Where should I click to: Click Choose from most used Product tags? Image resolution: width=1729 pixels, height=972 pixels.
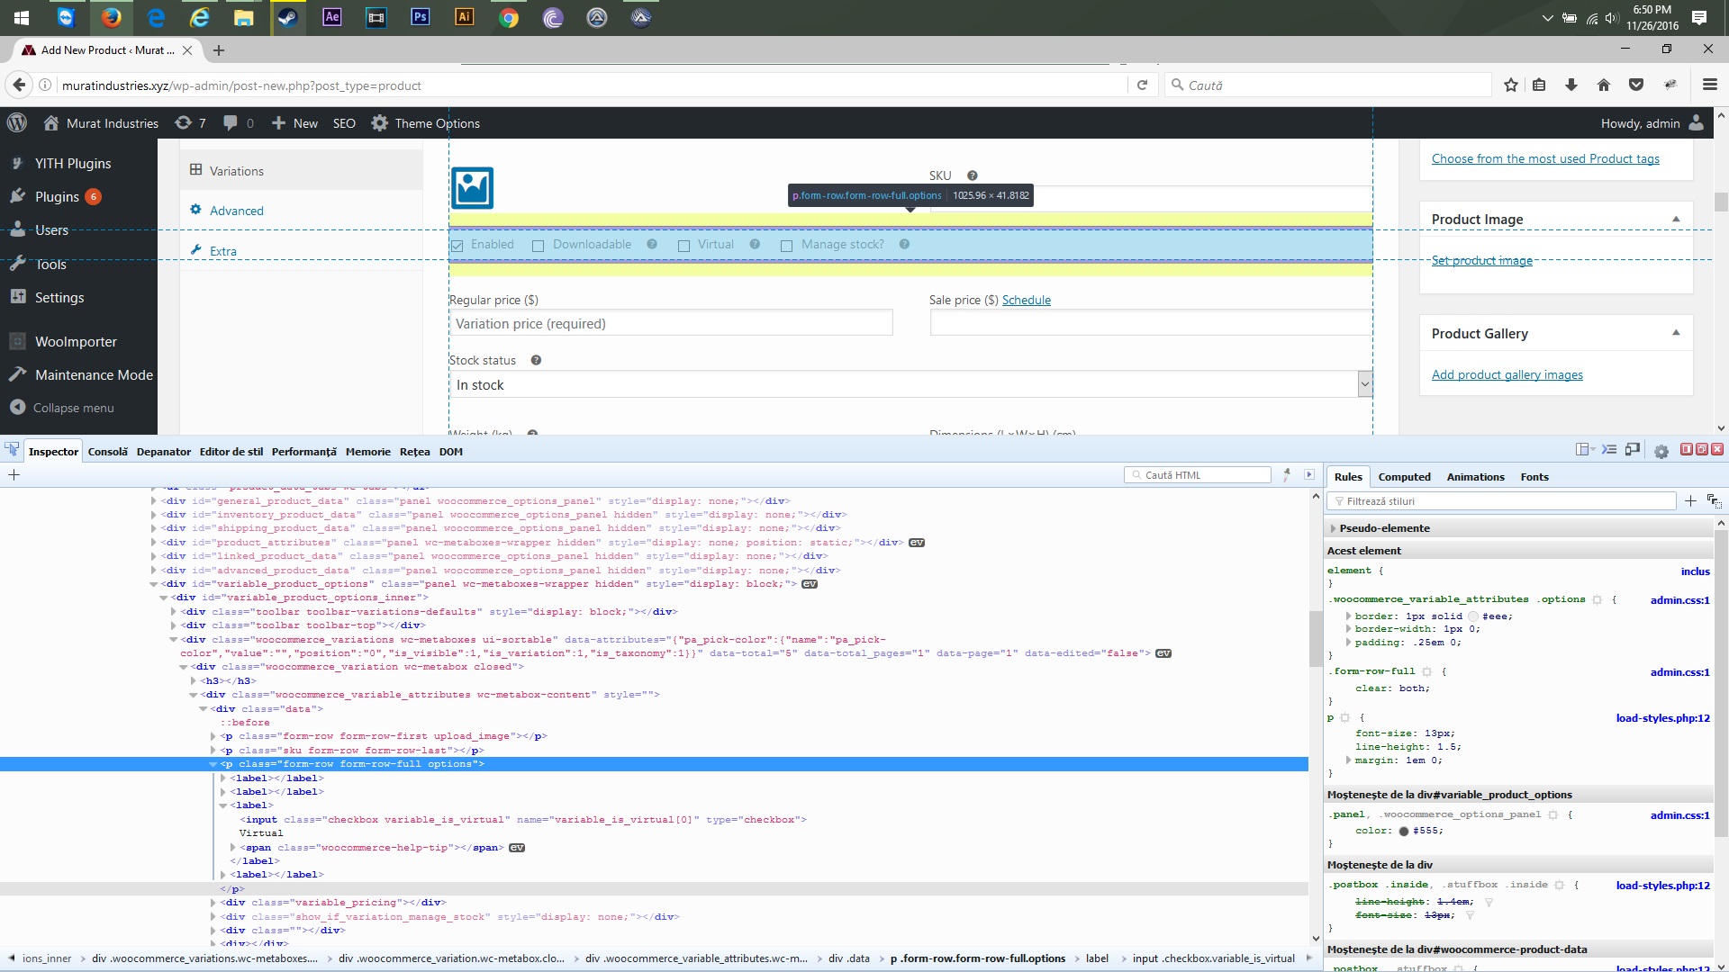[1545, 158]
